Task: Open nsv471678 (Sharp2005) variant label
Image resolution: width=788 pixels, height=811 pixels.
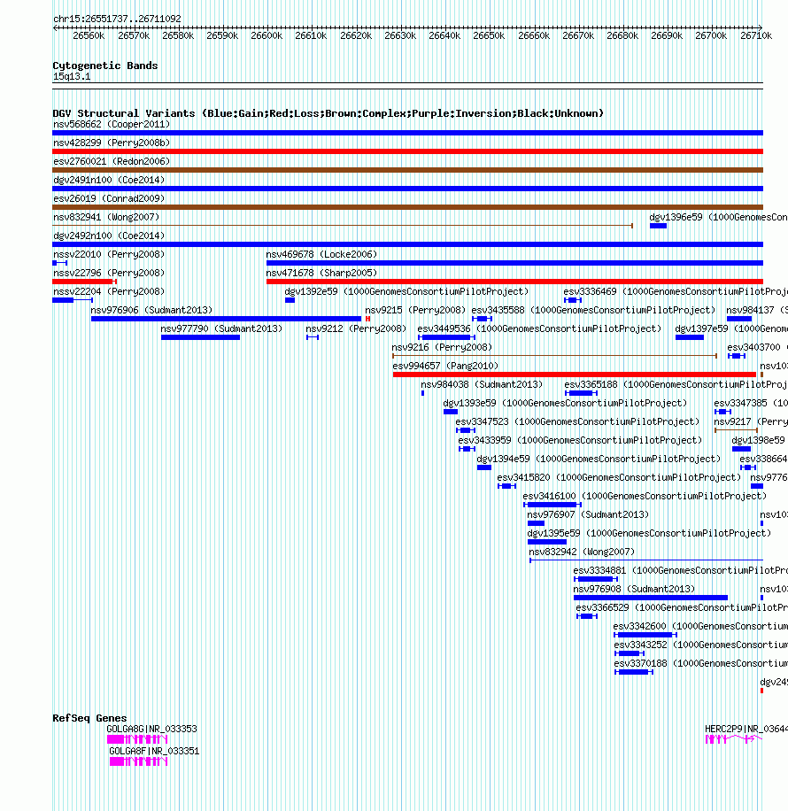Action: (x=321, y=273)
